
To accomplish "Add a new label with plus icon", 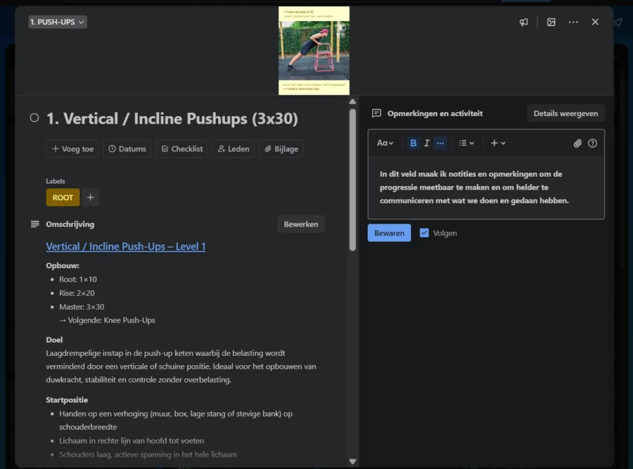I will click(x=90, y=198).
